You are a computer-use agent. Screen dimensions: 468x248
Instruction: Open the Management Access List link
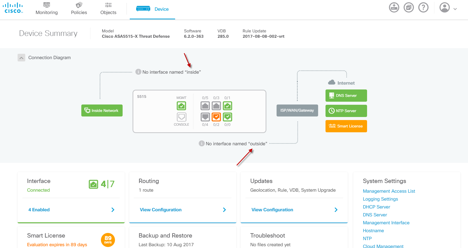point(389,191)
